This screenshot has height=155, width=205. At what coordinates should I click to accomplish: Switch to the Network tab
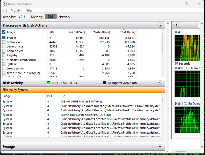(x=64, y=17)
